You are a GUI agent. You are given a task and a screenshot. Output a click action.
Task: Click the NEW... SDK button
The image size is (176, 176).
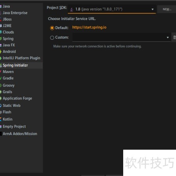(x=167, y=9)
